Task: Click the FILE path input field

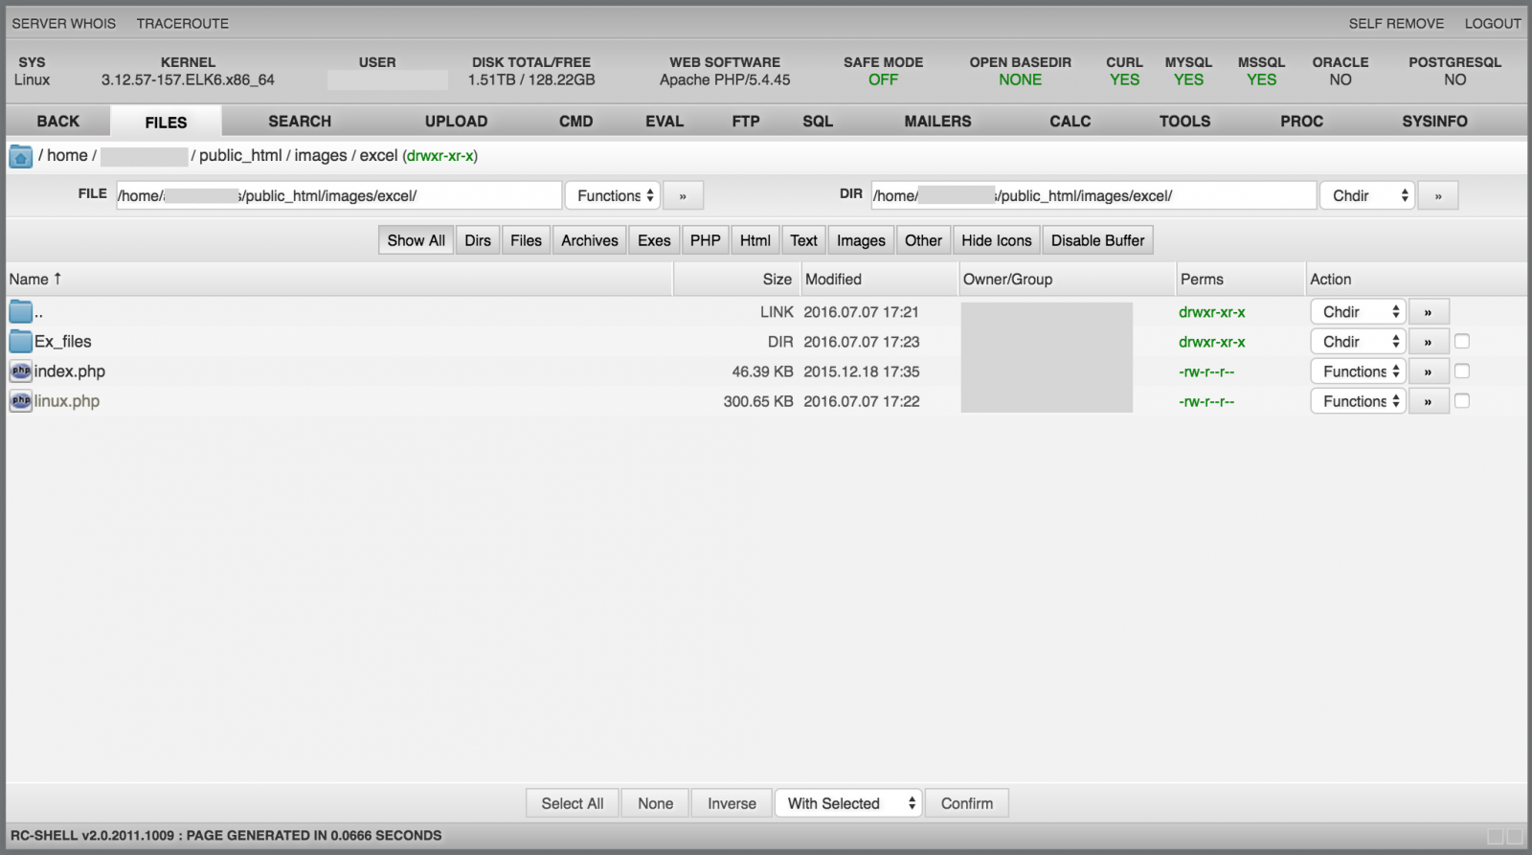Action: 338,196
